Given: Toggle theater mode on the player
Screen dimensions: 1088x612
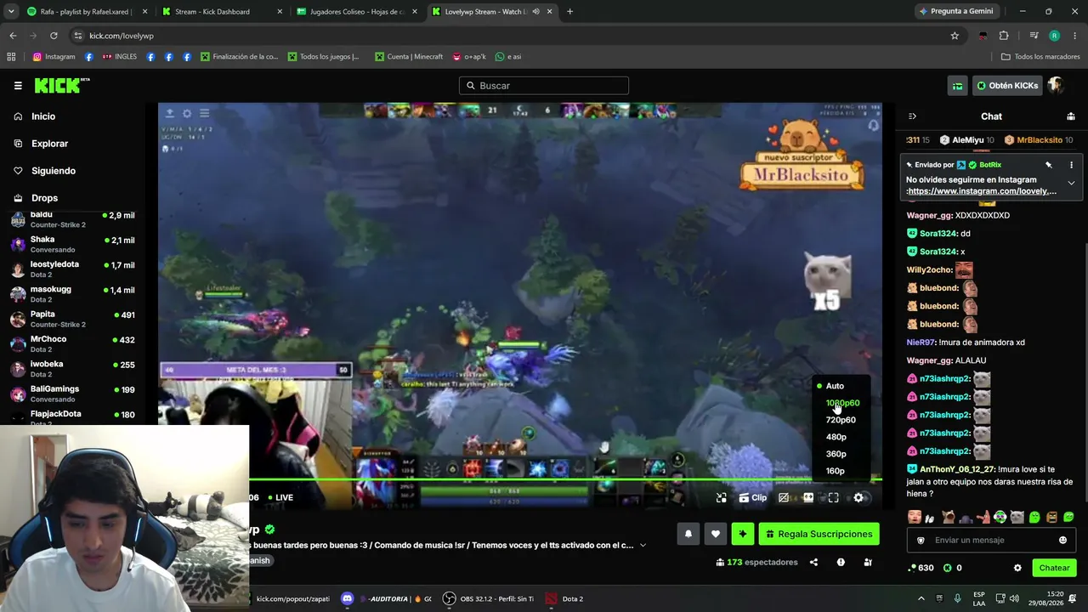Looking at the screenshot, I should [808, 498].
